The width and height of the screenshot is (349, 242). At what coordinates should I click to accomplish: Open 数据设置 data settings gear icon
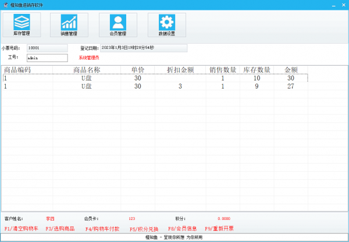click(x=167, y=25)
